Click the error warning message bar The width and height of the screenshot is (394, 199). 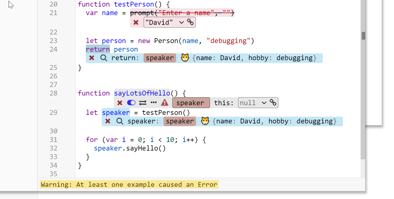point(129,184)
